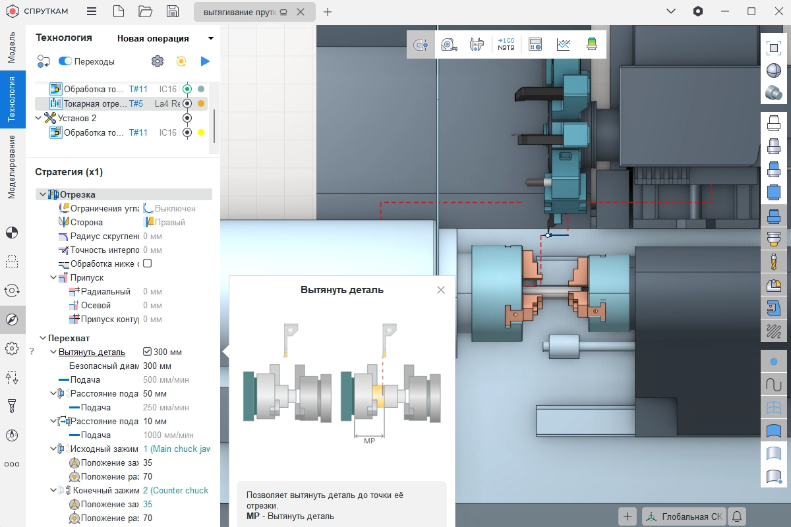Open an existing project folder
The image size is (791, 527).
pyautogui.click(x=146, y=12)
